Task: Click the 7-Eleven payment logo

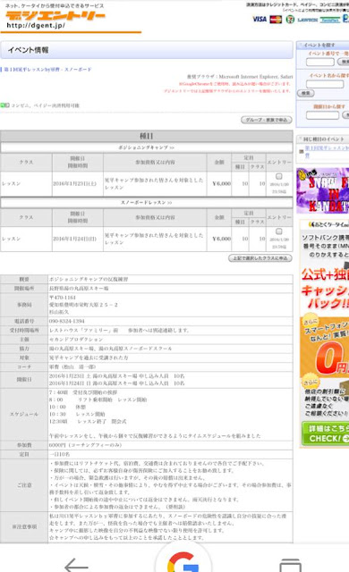Action: [x=290, y=20]
